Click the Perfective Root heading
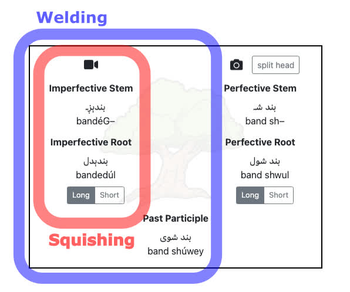 260,142
